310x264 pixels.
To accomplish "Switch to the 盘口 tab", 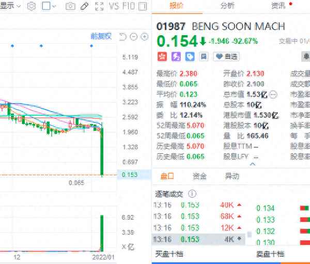I will pos(167,176).
